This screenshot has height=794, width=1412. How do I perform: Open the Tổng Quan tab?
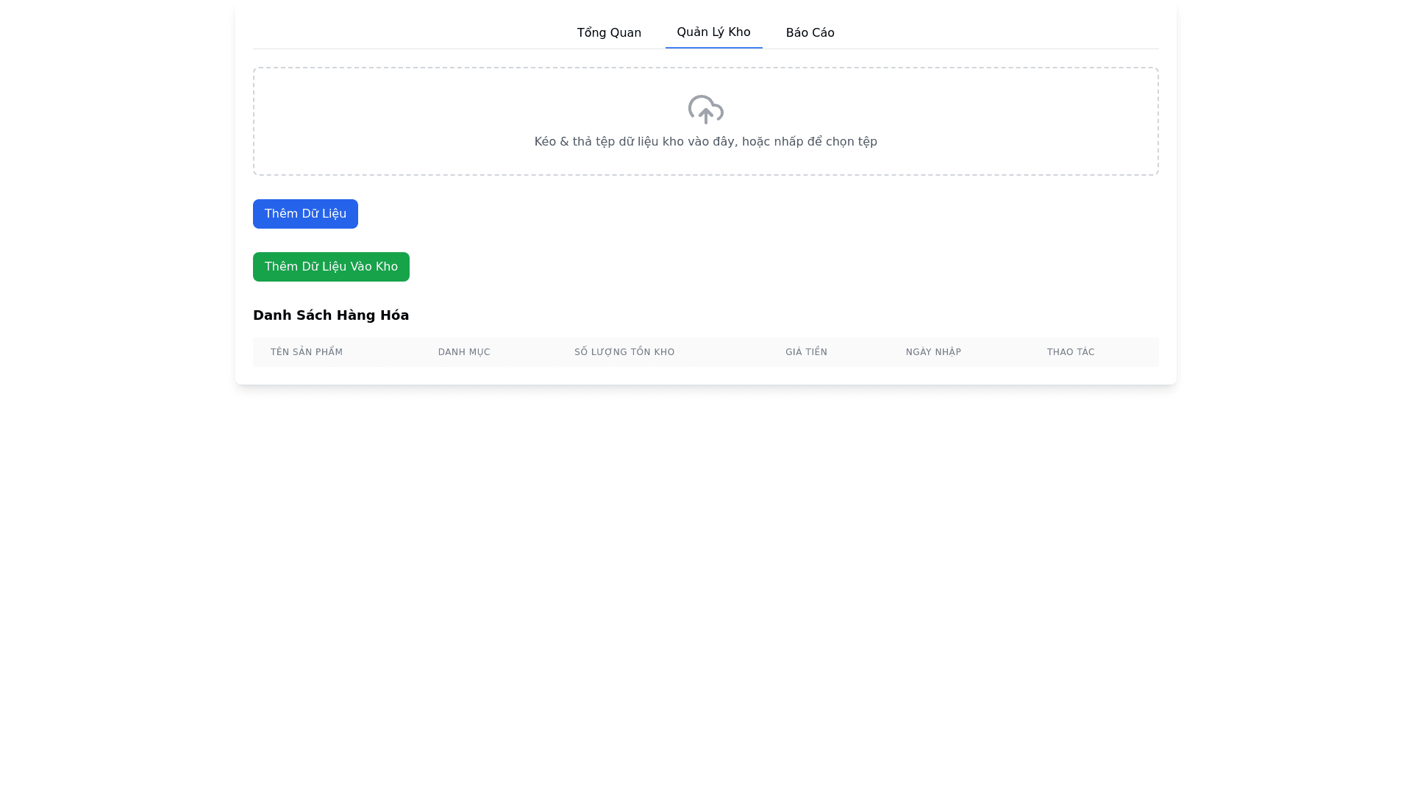(x=609, y=33)
